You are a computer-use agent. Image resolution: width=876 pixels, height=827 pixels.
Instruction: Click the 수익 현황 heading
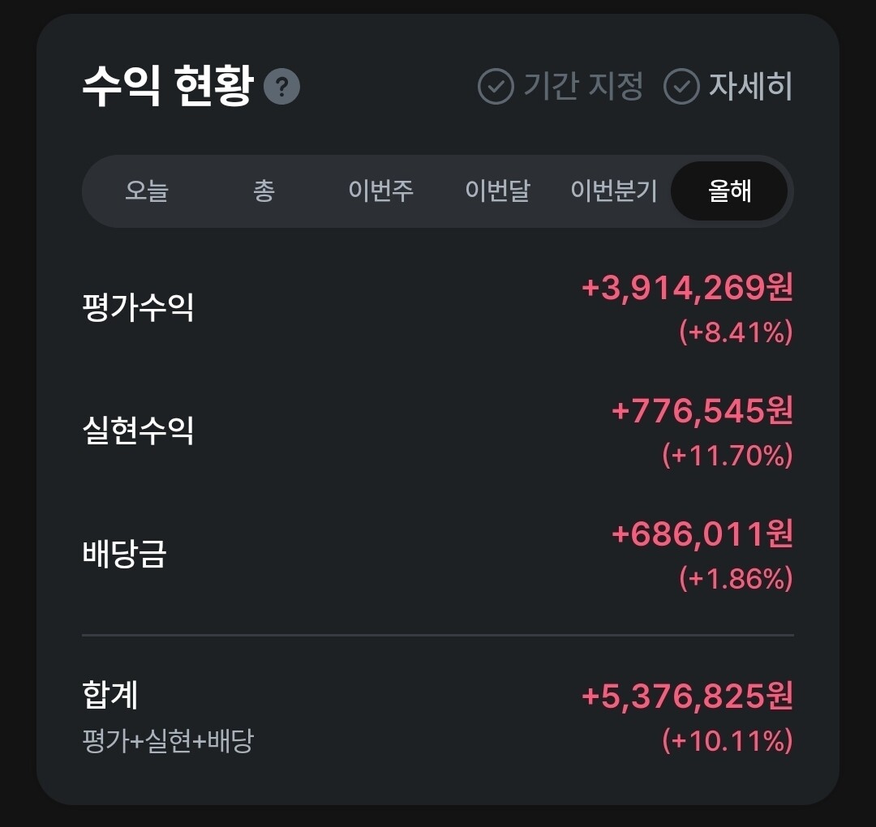(x=168, y=86)
